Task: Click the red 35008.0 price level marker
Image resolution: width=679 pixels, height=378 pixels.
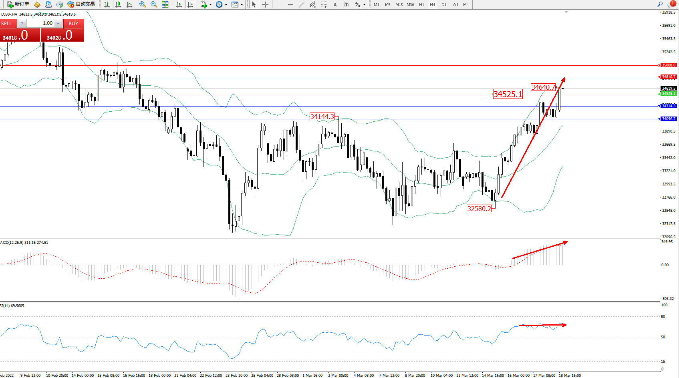Action: [x=668, y=65]
